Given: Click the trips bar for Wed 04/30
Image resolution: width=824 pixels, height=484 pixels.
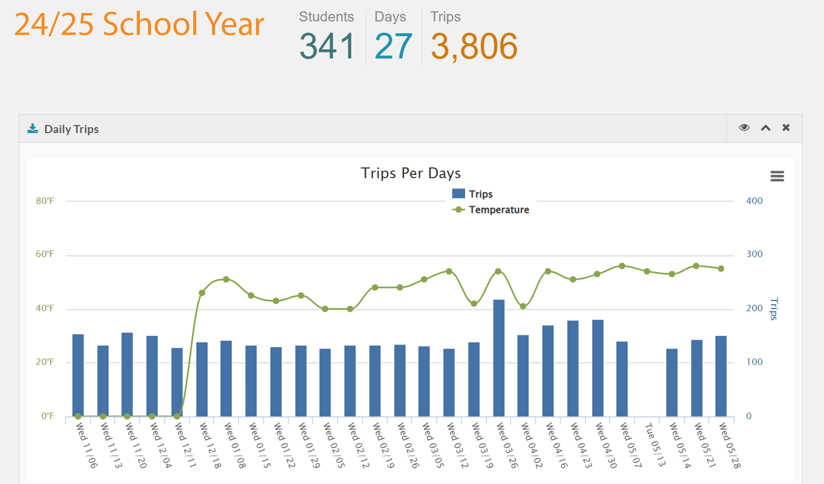Looking at the screenshot, I should [x=597, y=368].
